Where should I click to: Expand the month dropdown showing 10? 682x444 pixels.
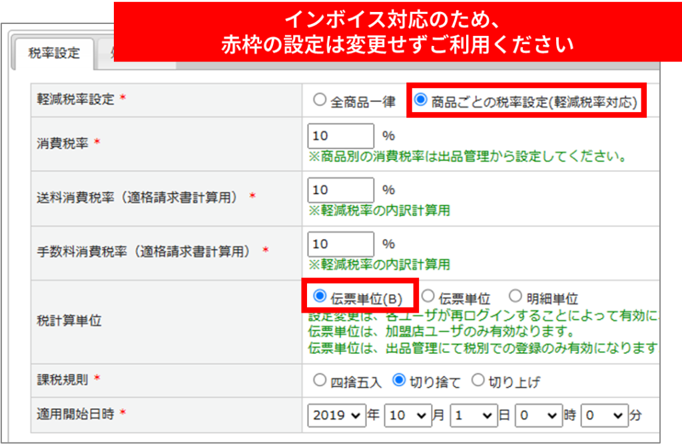[408, 415]
